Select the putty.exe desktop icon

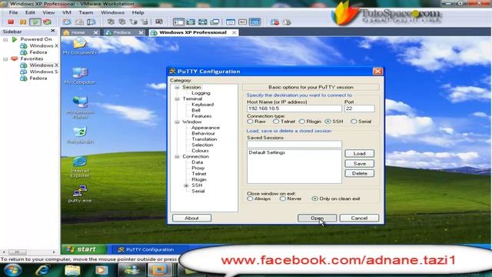click(80, 194)
